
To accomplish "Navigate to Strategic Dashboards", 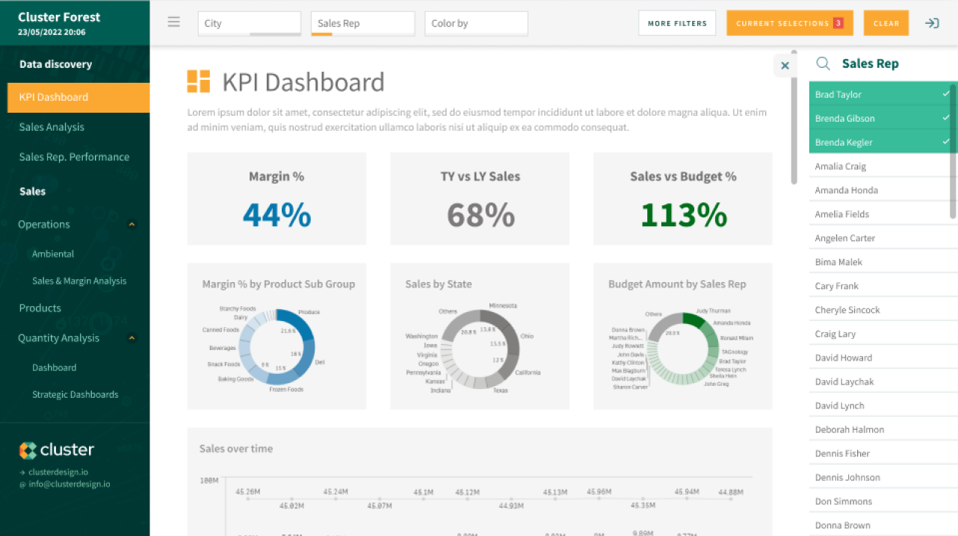I will 75,394.
